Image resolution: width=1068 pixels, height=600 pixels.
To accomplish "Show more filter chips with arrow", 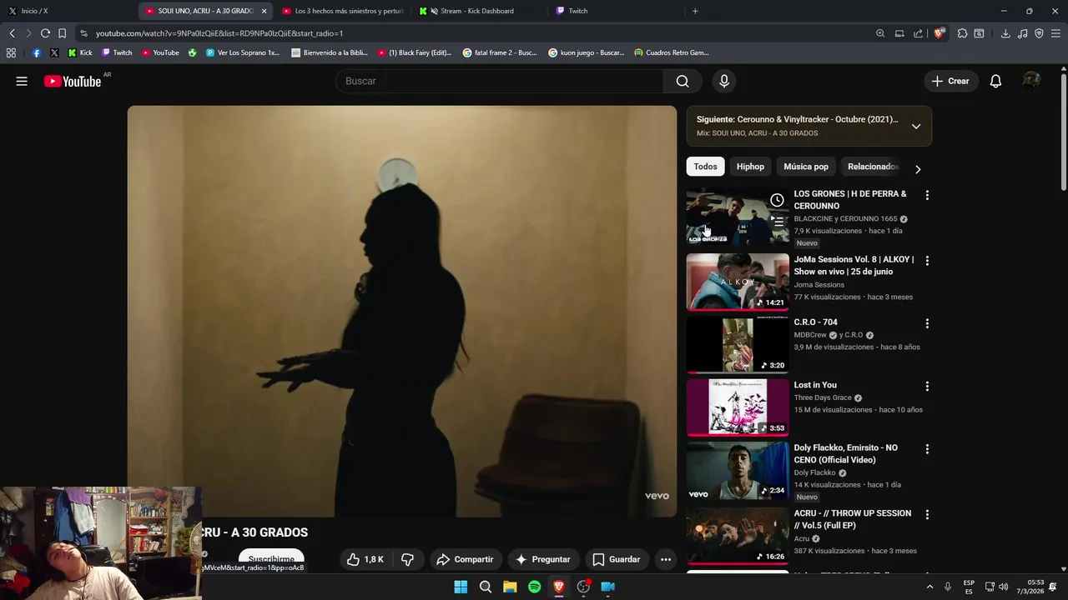I will (x=918, y=169).
